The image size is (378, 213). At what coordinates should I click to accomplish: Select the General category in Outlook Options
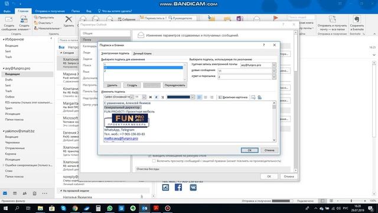coord(105,33)
